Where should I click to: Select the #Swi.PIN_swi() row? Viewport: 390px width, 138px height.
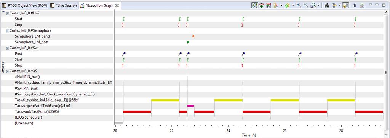[x=27, y=88]
